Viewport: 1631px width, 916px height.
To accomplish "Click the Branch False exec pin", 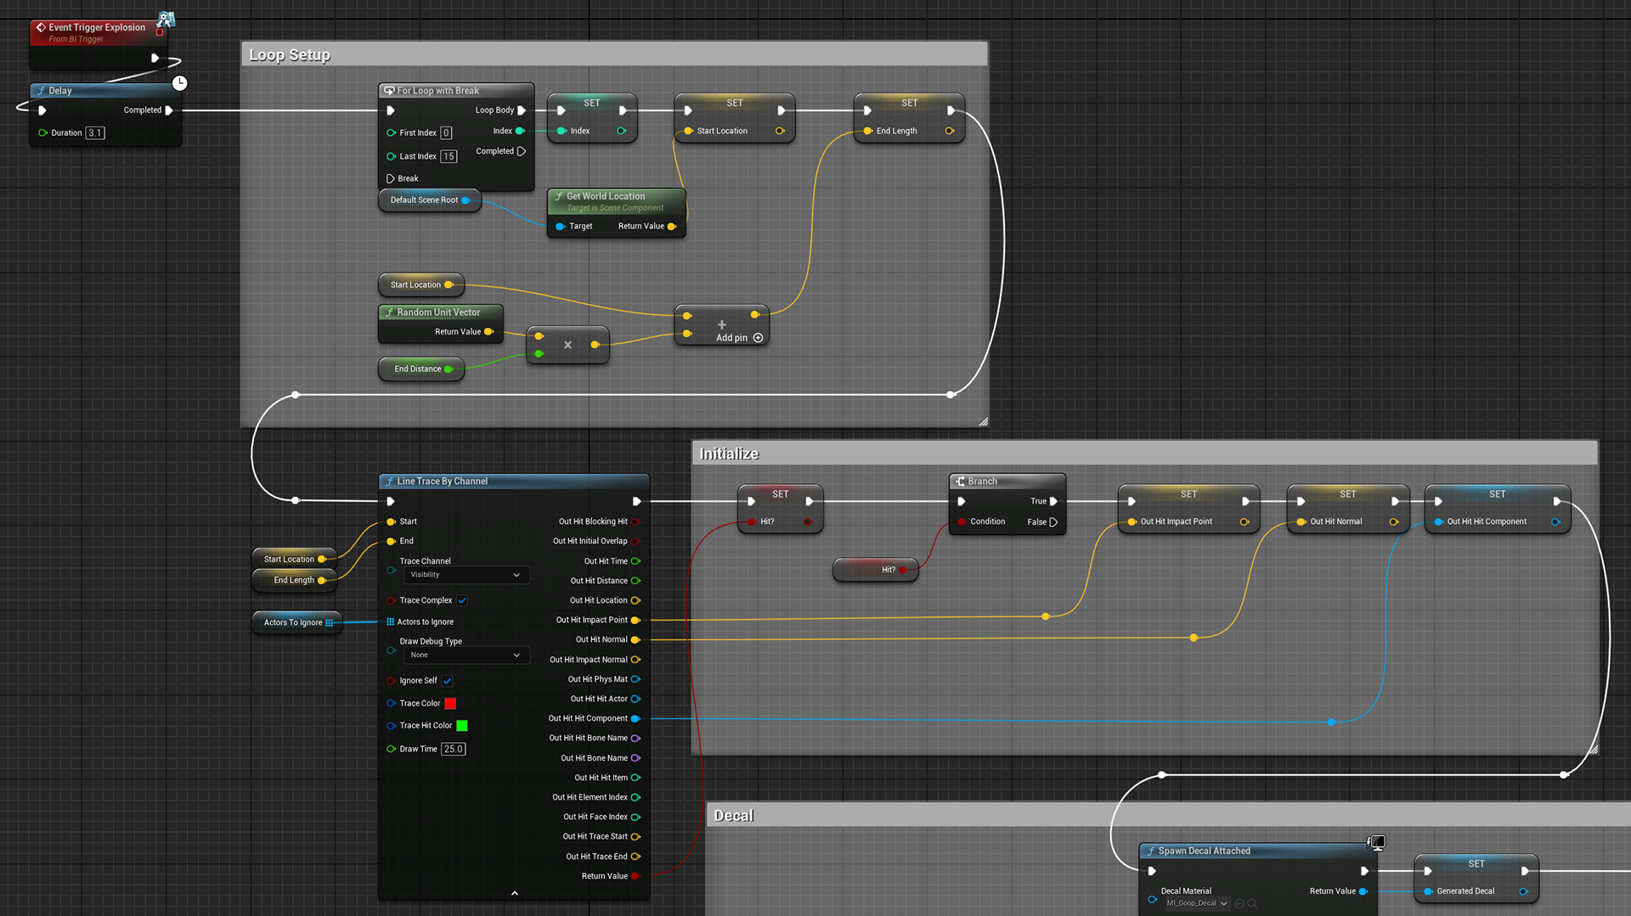I will [1053, 522].
